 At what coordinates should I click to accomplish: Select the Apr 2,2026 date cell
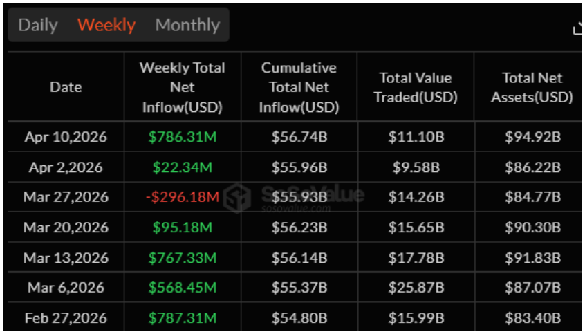tap(66, 167)
